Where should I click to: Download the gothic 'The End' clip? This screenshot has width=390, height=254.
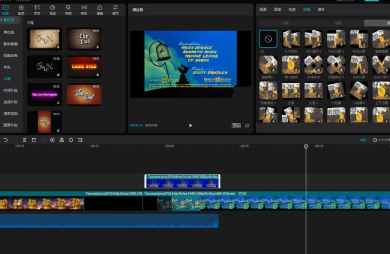(x=98, y=46)
